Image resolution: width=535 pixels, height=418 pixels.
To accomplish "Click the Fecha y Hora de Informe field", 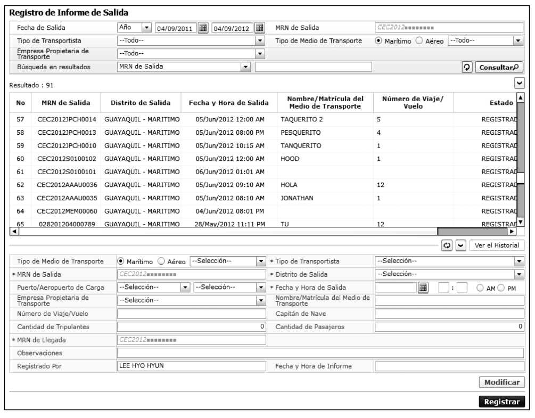I will [449, 366].
